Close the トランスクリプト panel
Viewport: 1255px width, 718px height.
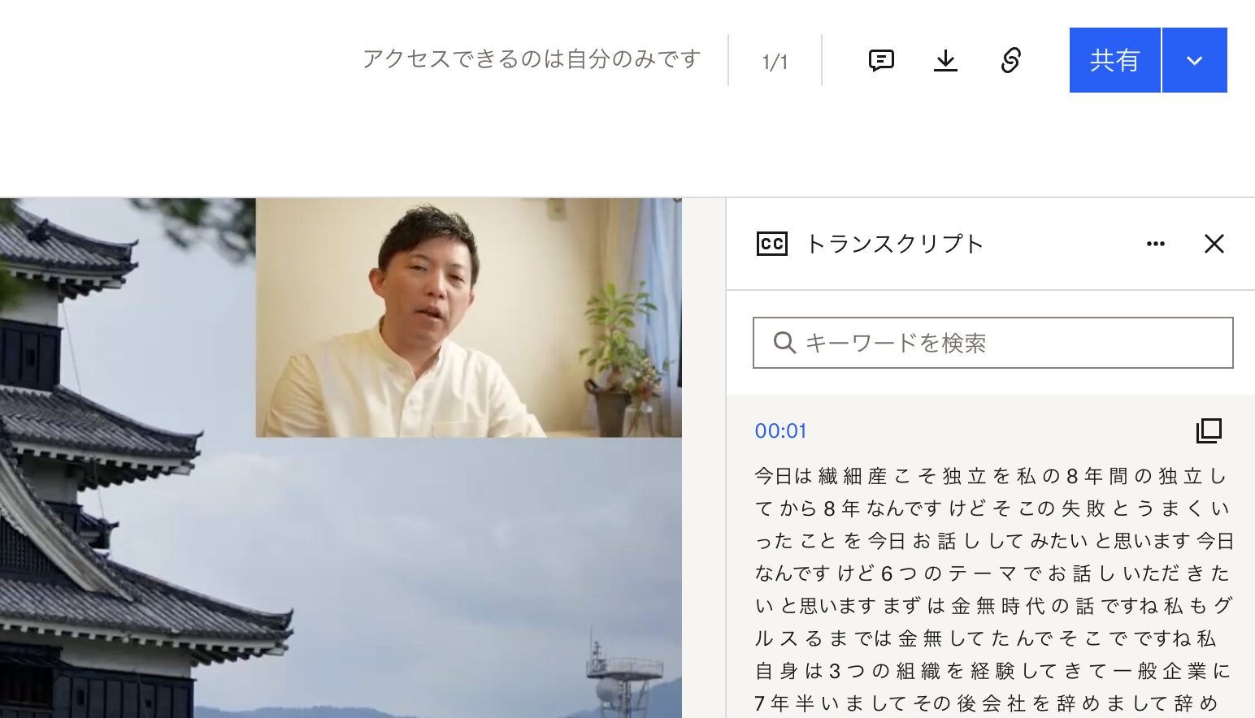(1214, 244)
